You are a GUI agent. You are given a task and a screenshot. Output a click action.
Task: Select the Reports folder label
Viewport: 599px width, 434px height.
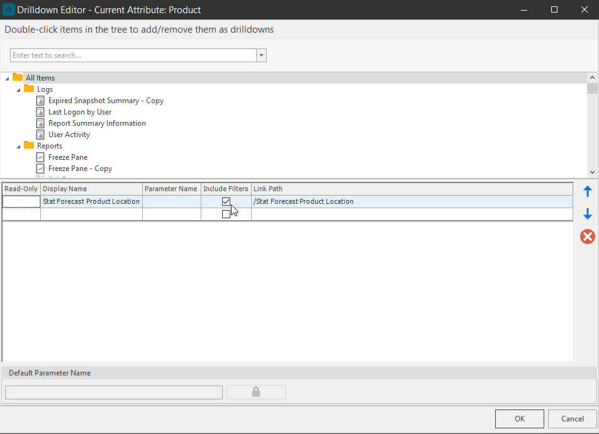[50, 146]
